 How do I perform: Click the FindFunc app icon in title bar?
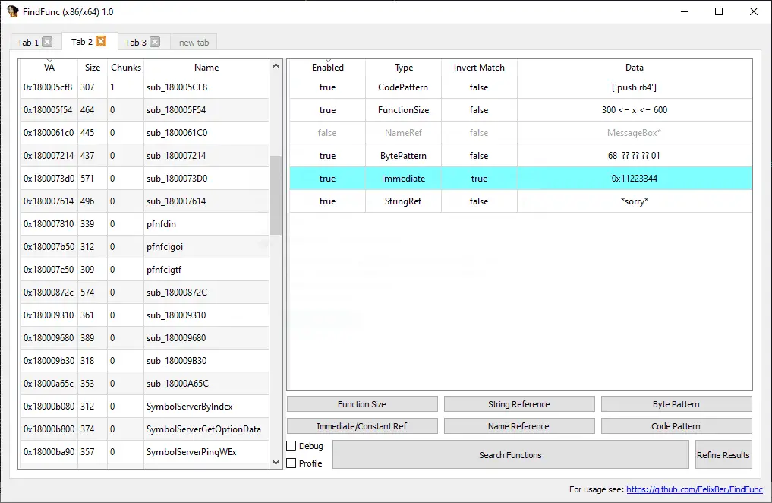click(12, 11)
